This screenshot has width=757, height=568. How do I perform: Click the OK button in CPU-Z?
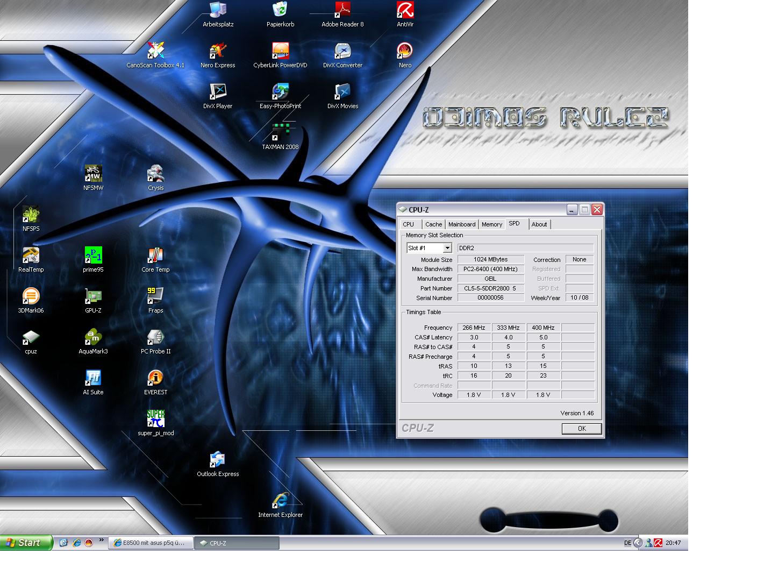pos(582,429)
